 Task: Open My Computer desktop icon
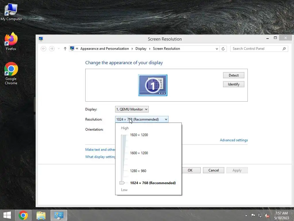(11, 12)
